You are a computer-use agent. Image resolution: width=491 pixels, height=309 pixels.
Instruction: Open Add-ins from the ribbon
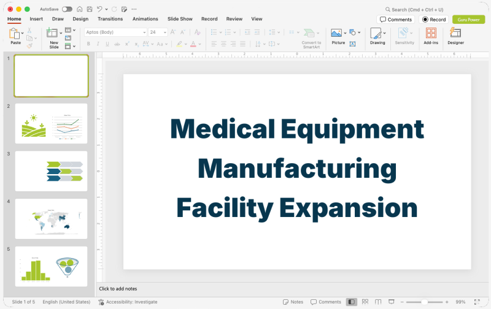click(x=431, y=36)
